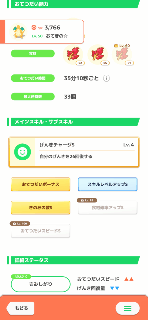Viewport: 148px width, 320px height.
Task: Tap the green smiley main skill icon
Action: [22, 152]
